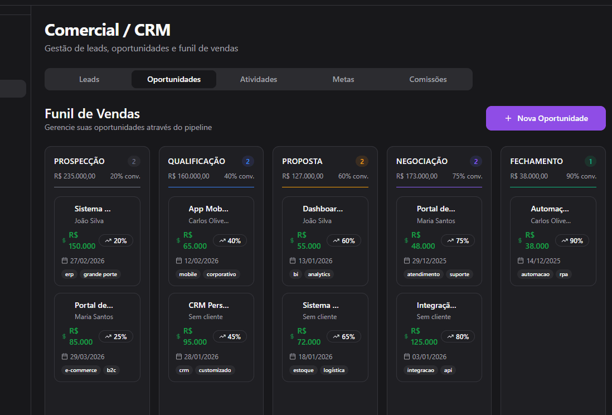612x415 pixels.
Task: Click the 75% probability badge
Action: (458, 241)
